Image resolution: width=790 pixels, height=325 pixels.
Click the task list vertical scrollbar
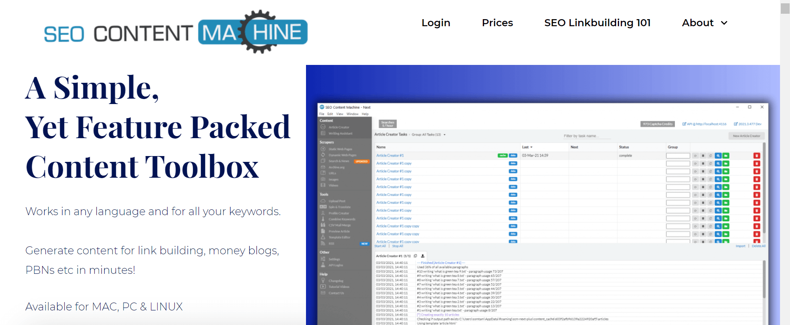[x=764, y=187]
